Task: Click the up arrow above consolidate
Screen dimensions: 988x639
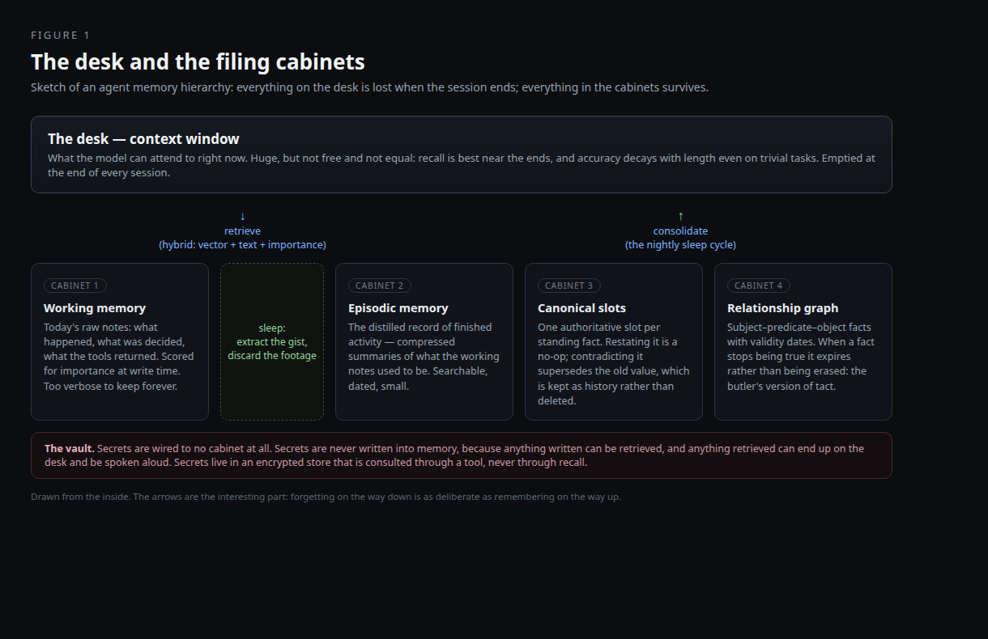Action: click(680, 216)
